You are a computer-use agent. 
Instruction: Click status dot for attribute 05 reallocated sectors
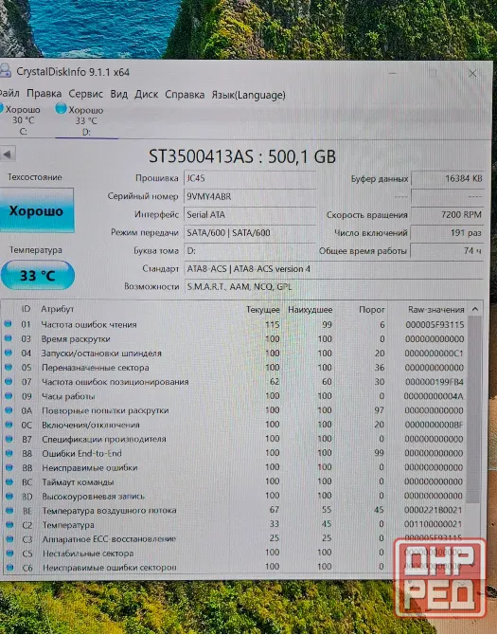9,367
